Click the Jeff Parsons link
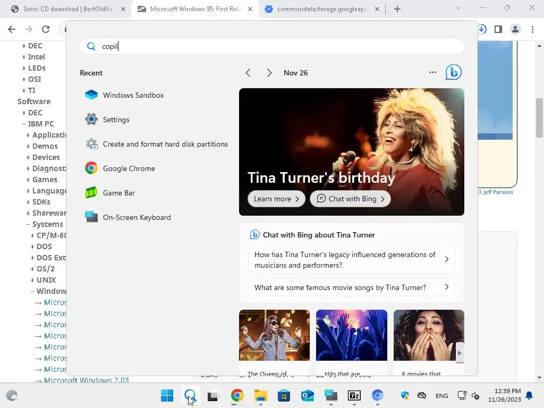The image size is (544, 408). pyautogui.click(x=498, y=192)
